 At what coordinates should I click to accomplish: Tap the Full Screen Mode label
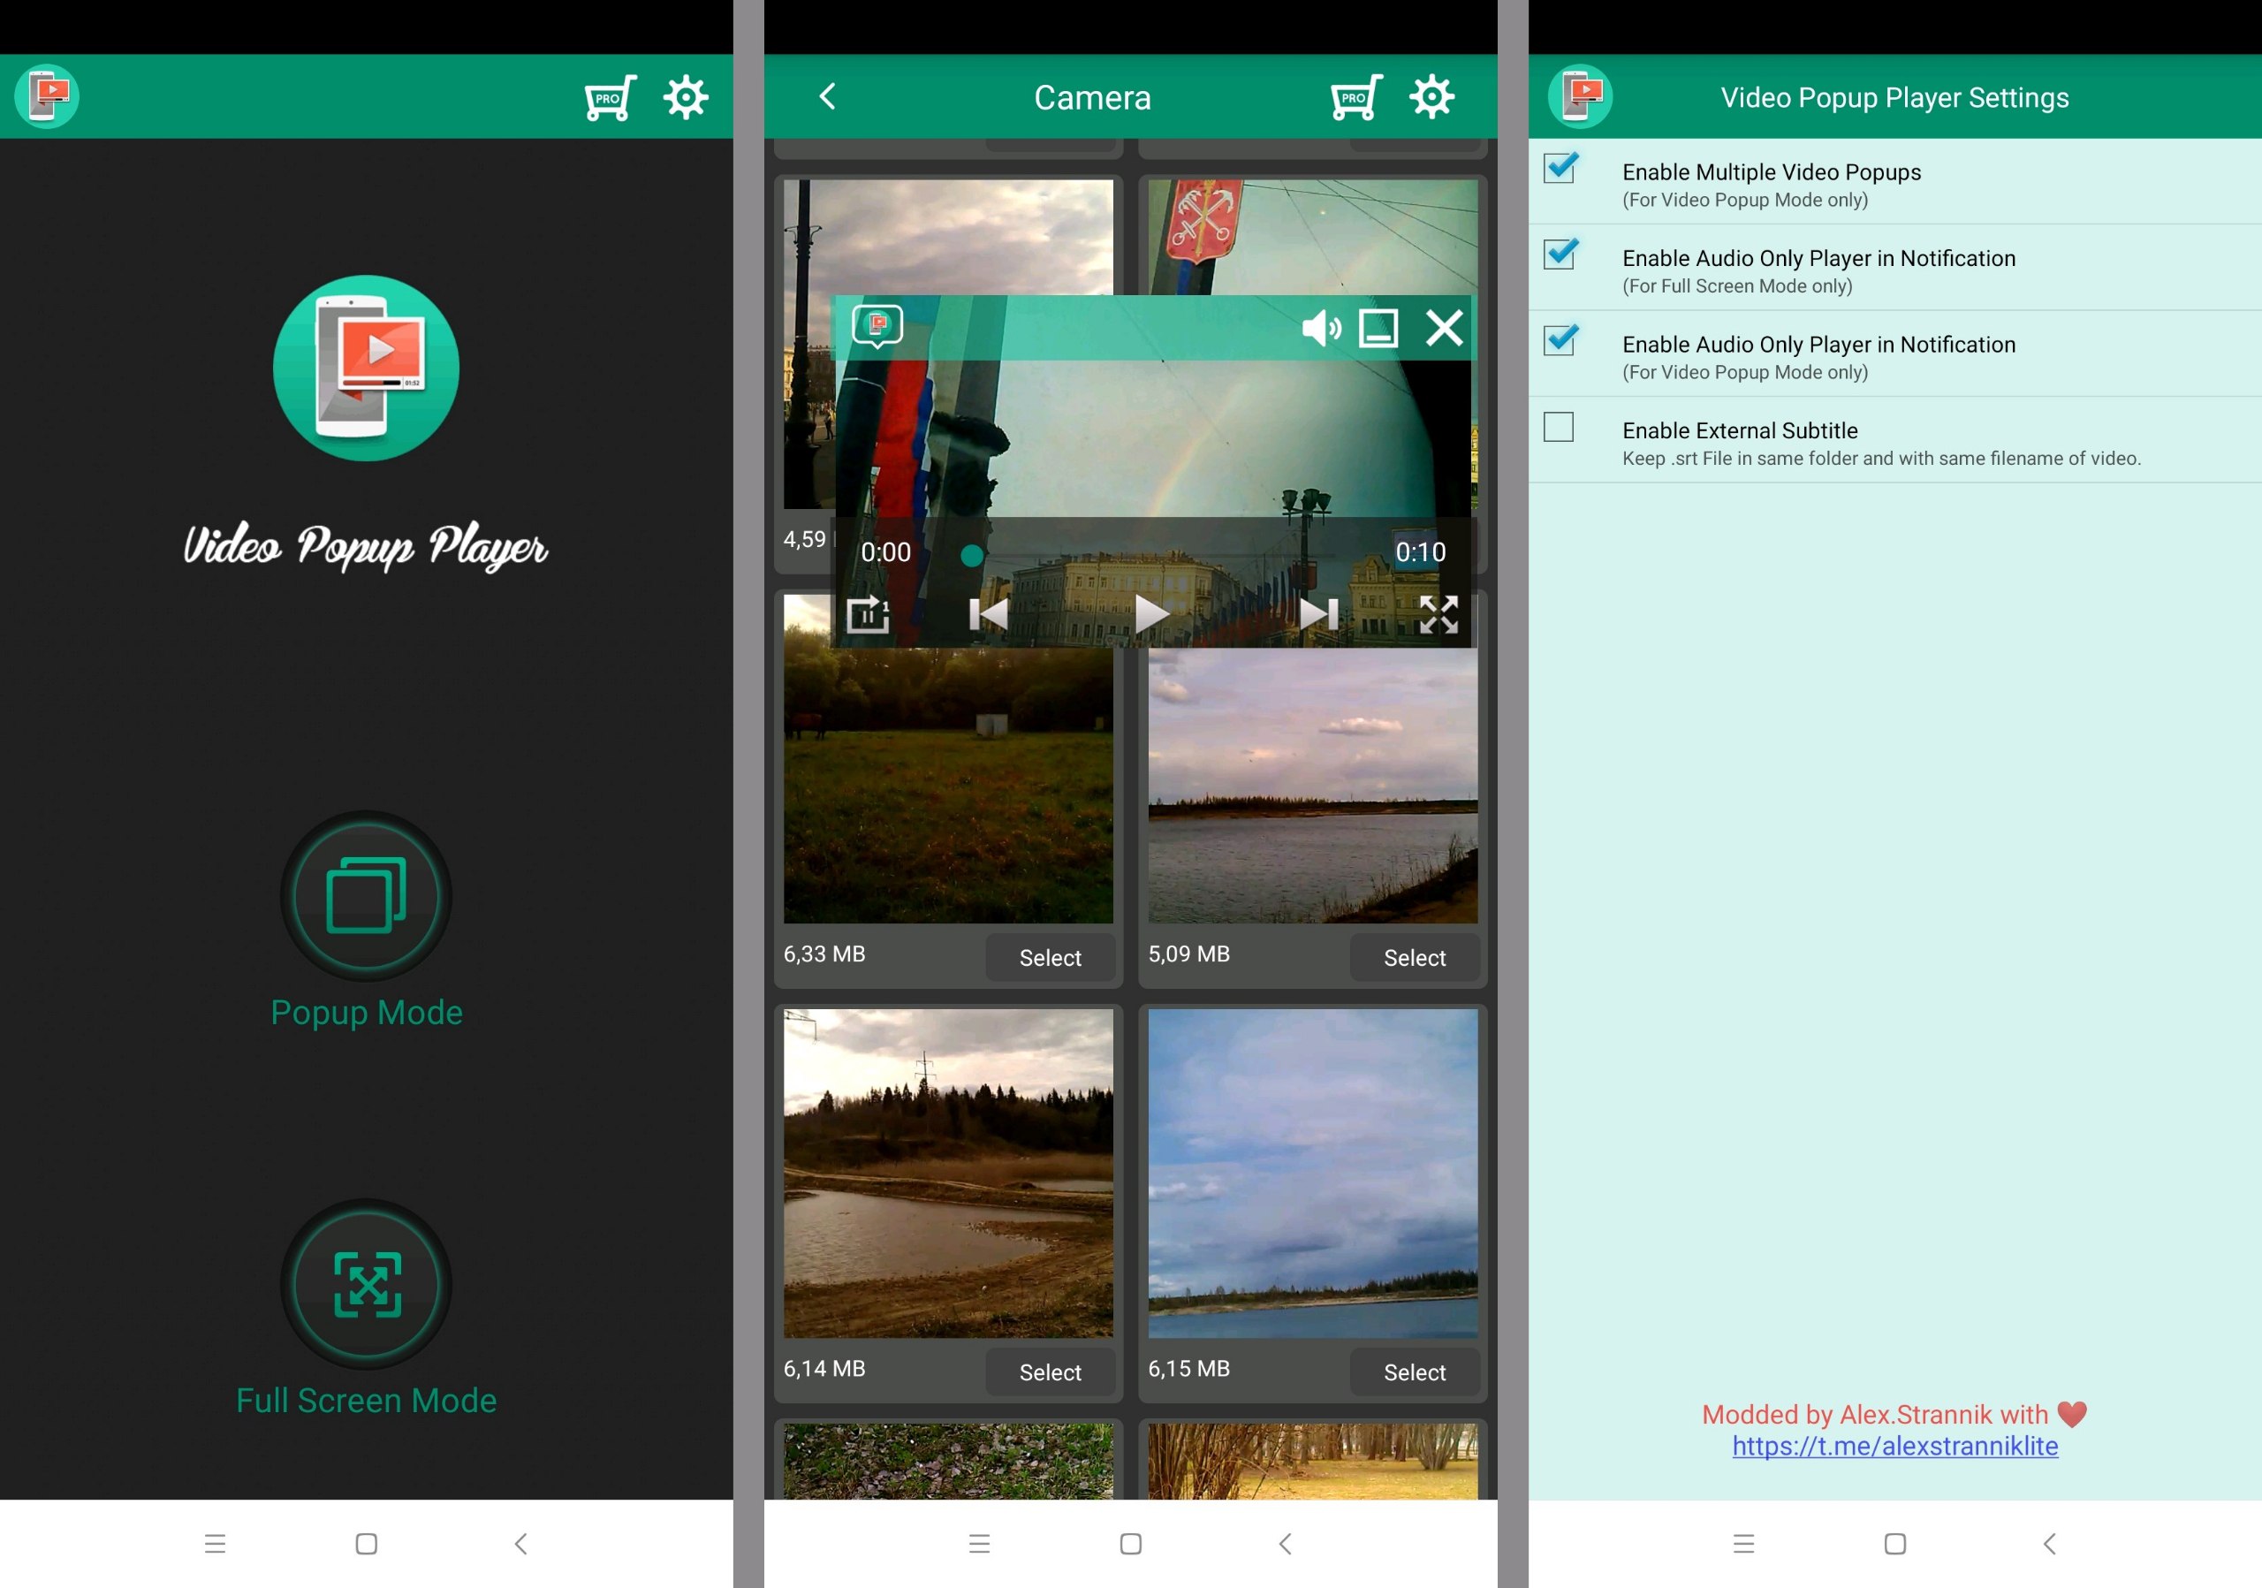[x=367, y=1401]
